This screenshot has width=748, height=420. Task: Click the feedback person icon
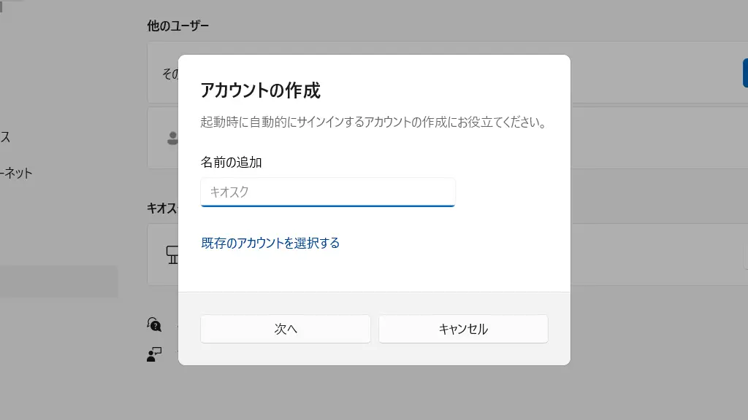[x=153, y=354]
